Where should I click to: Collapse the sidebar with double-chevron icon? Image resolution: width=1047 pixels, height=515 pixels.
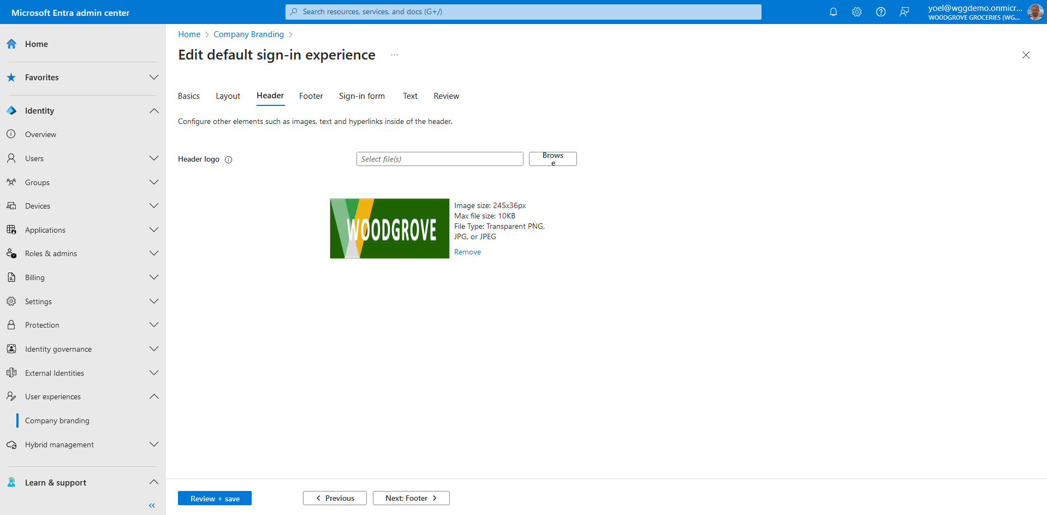pos(152,506)
